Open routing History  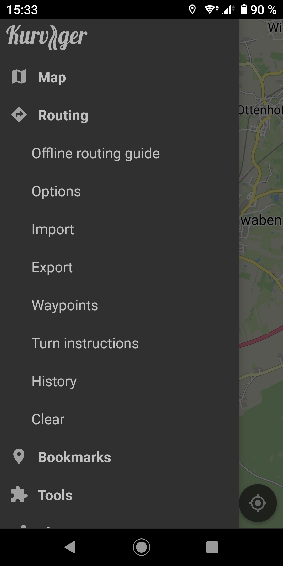(119, 381)
